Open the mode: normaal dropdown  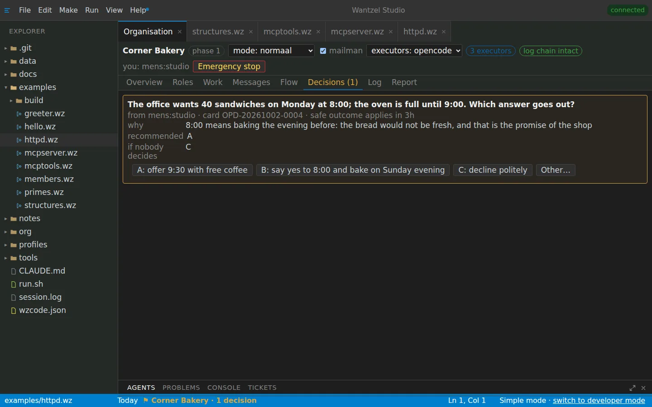(x=272, y=51)
